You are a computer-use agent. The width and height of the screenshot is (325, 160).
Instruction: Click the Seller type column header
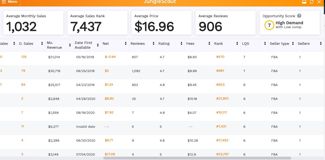[279, 44]
